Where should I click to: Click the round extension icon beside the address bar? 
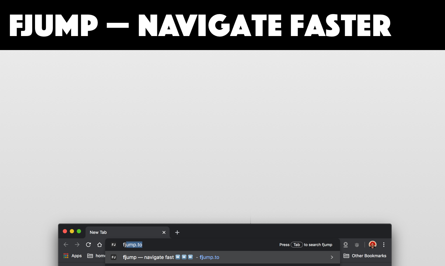(345, 245)
